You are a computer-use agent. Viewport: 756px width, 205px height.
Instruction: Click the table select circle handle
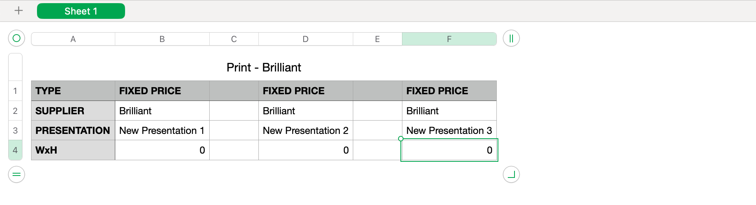tap(17, 38)
